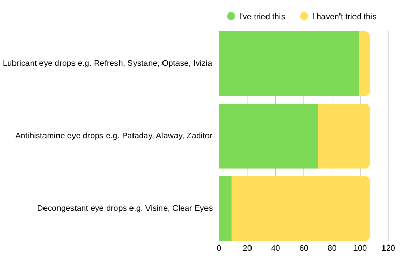
Task: Select the yellow Decongestant eye drops bar segment
Action: point(300,208)
